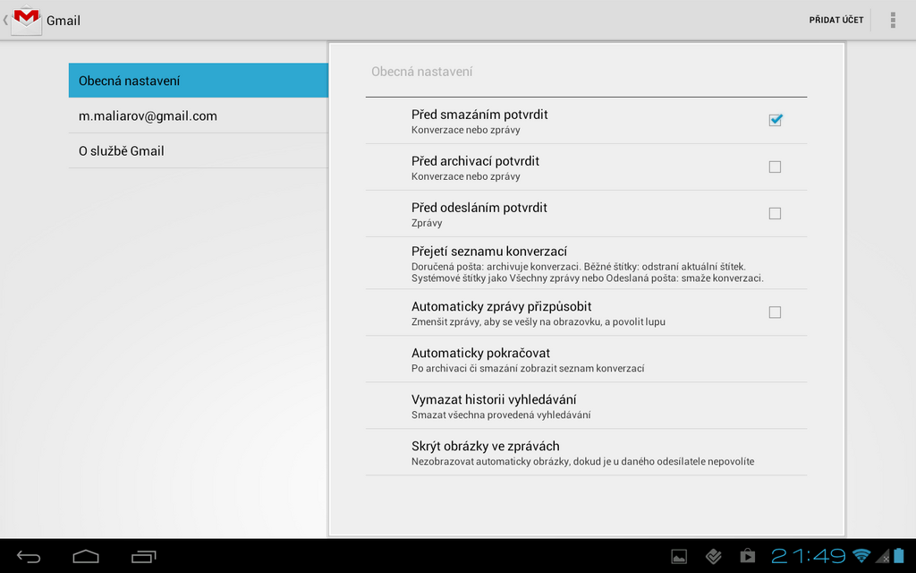
Task: Enable the Před odesláním potvrdit checkbox
Action: [x=775, y=213]
